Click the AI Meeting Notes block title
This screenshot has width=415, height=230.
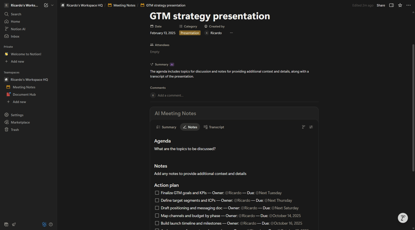click(175, 113)
